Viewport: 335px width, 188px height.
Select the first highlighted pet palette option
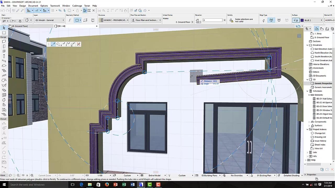[x=53, y=44]
